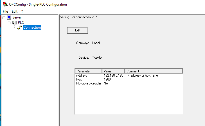Select the Address parameter row
205x126 pixels.
click(82, 75)
